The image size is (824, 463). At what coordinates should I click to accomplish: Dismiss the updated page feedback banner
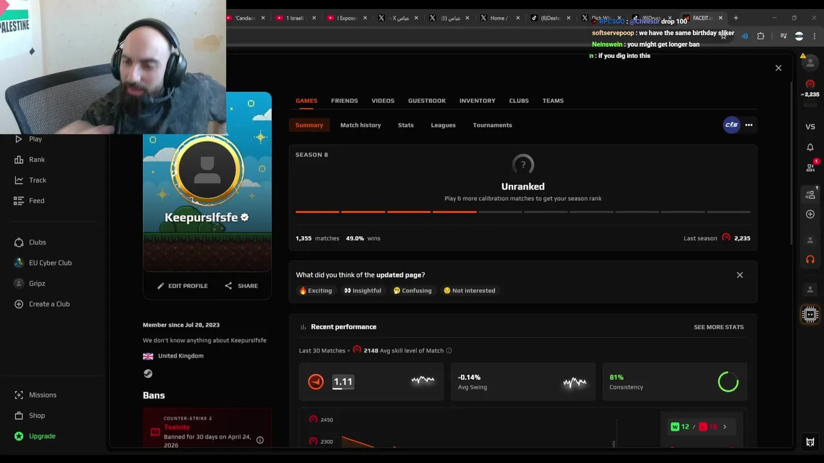point(740,275)
